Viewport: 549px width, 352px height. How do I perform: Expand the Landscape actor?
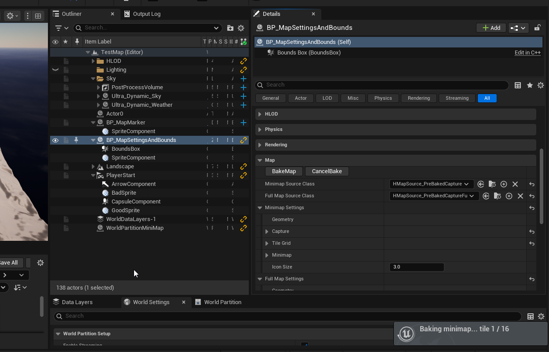pyautogui.click(x=93, y=167)
